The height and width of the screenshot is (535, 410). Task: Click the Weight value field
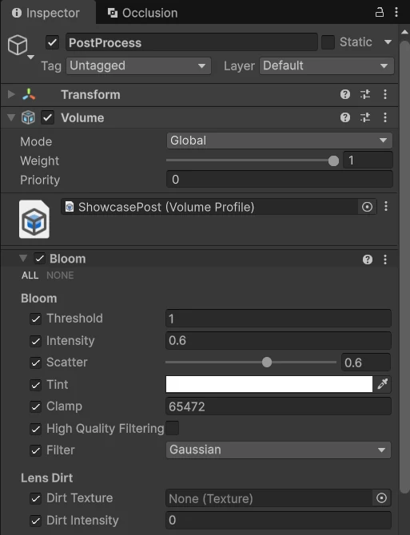tap(368, 160)
